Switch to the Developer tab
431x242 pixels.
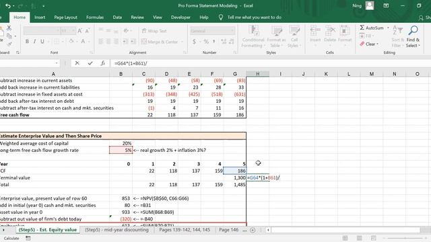[180, 17]
